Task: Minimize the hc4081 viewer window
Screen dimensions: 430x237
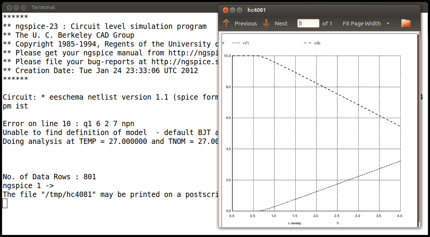Action: pos(232,10)
